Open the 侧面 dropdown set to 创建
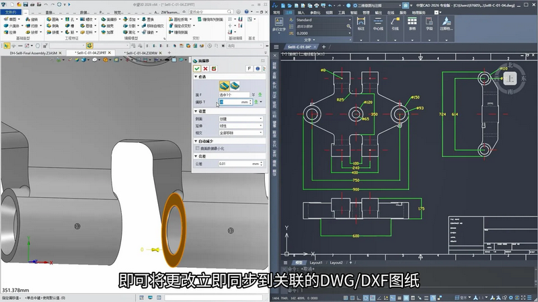The height and width of the screenshot is (302, 538). pyautogui.click(x=241, y=119)
